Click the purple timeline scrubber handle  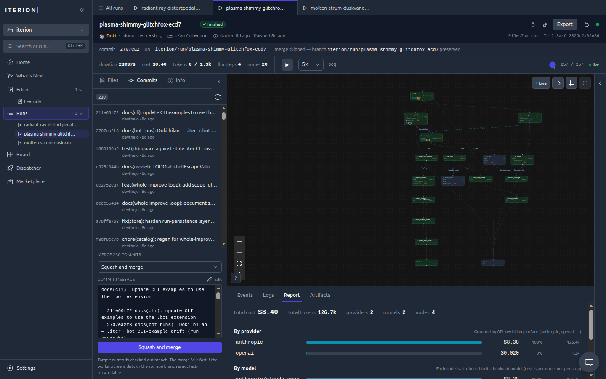(x=553, y=65)
